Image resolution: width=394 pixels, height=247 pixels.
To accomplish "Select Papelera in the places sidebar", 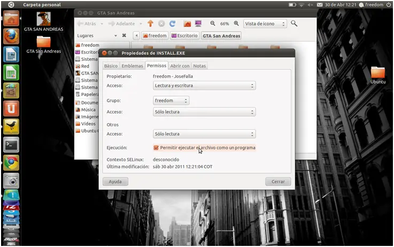I will point(87,94).
